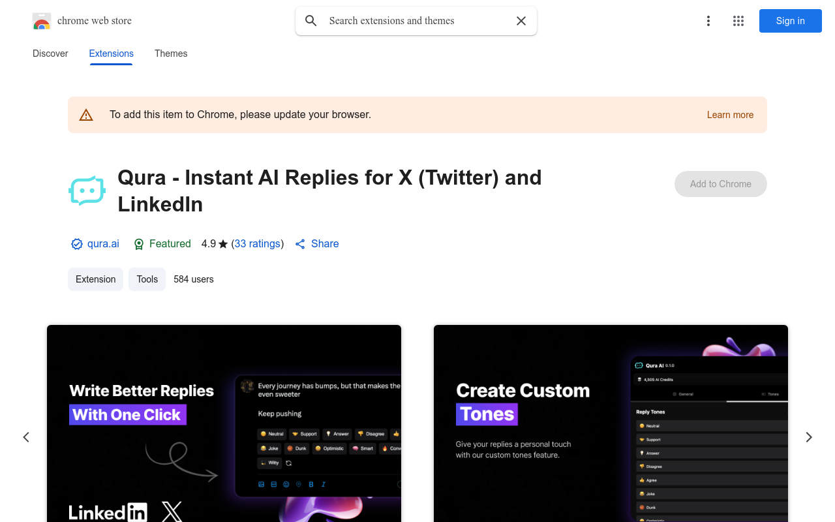Image resolution: width=835 pixels, height=522 pixels.
Task: Click the search magnifier icon
Action: [311, 21]
